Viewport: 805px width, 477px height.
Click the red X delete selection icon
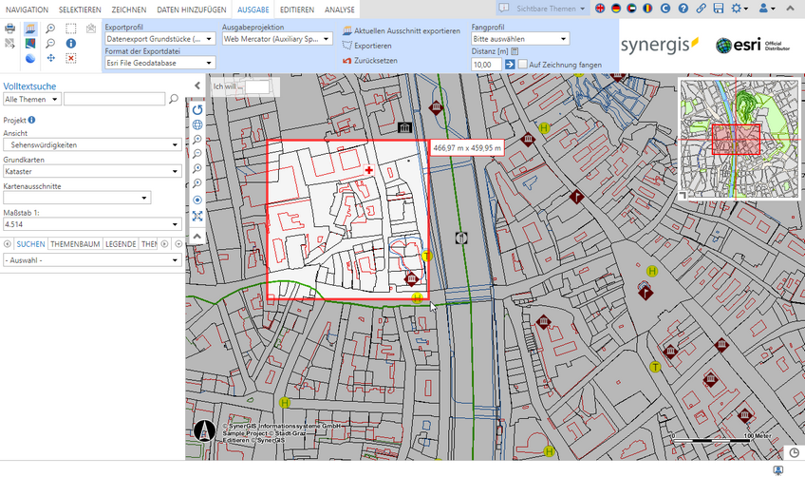click(71, 59)
